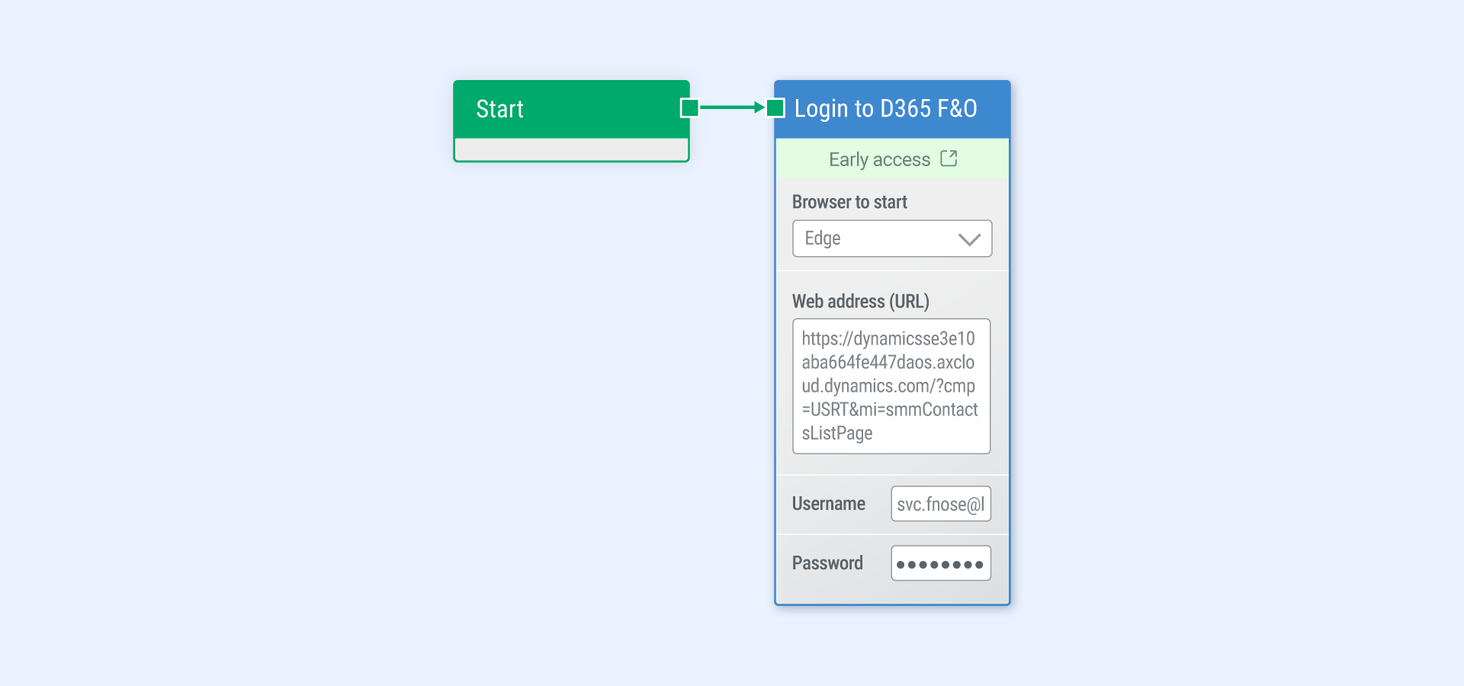Click the collapsed section under the Start node

[x=571, y=149]
